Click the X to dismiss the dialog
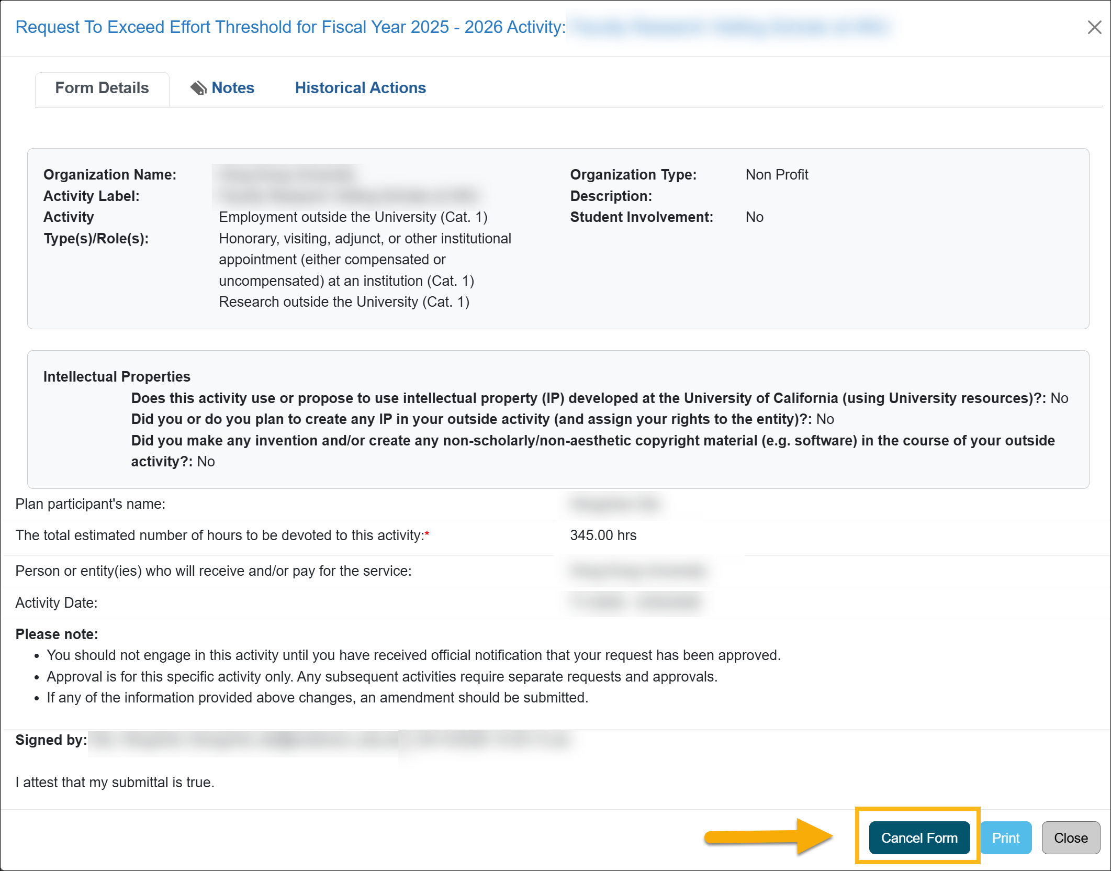 (x=1095, y=28)
